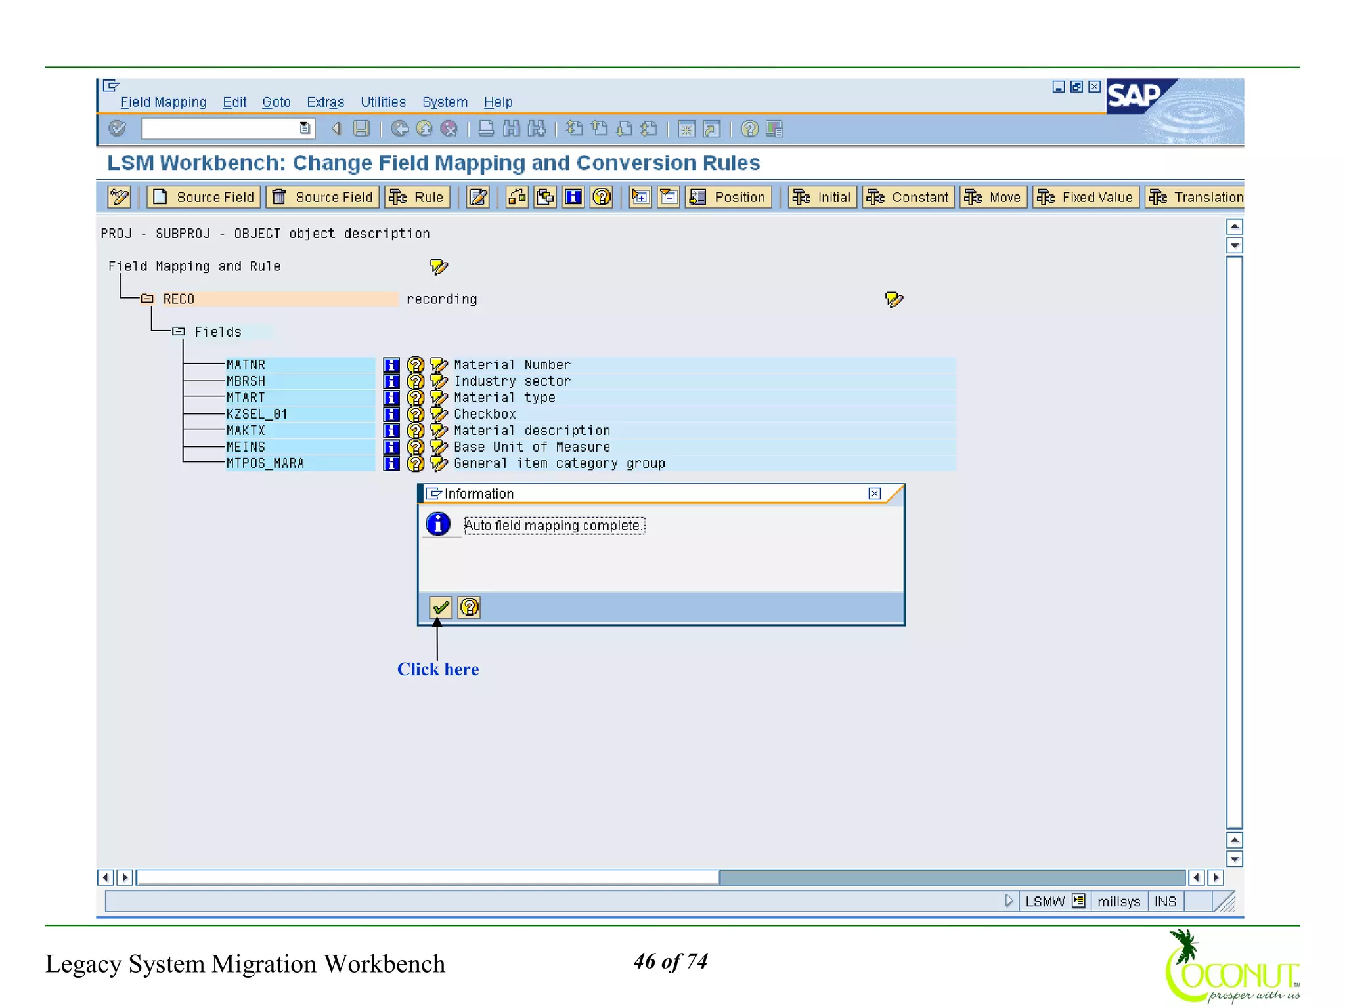
Task: Click the pencil icon for MTART row
Action: (439, 398)
